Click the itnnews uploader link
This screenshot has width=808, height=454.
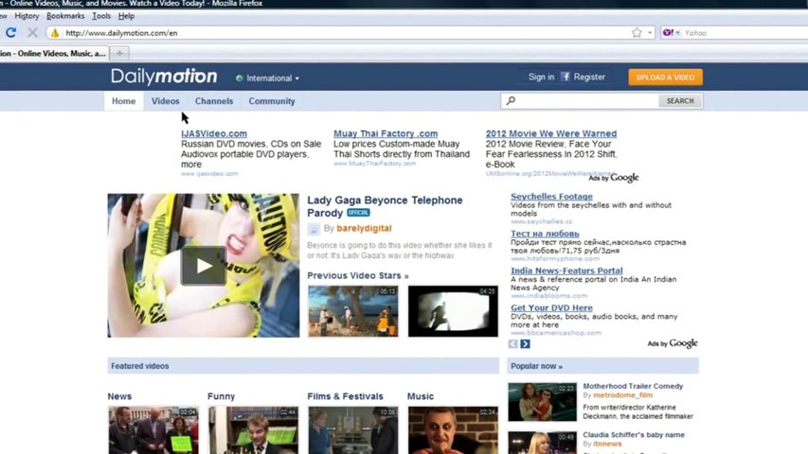(607, 444)
